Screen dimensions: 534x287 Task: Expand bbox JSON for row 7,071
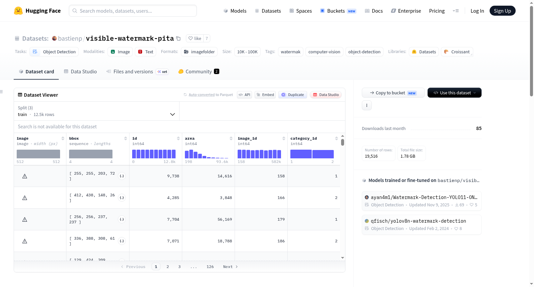[122, 241]
